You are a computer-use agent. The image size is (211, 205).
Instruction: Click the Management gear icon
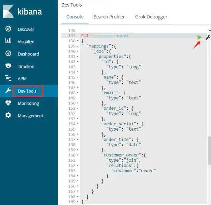click(8, 115)
